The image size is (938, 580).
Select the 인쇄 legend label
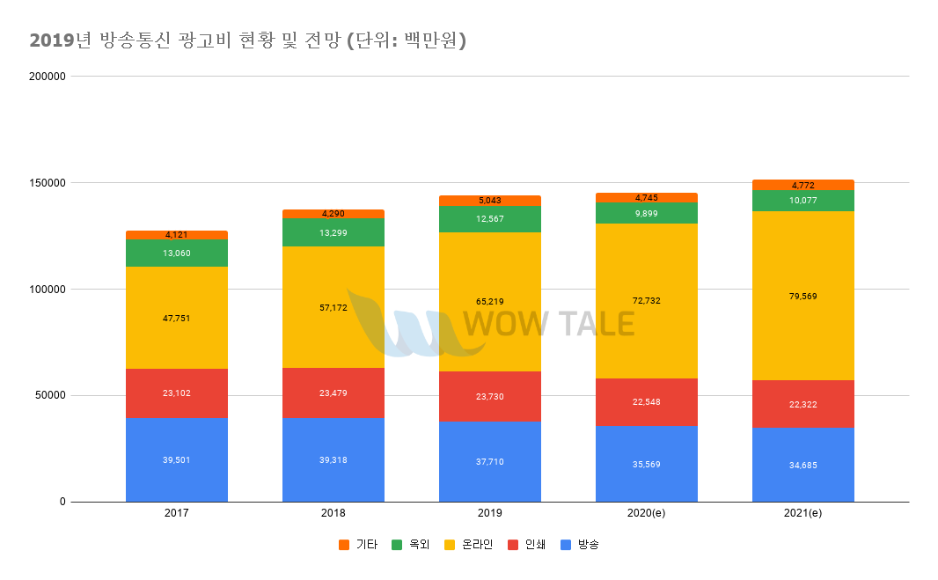tap(535, 545)
